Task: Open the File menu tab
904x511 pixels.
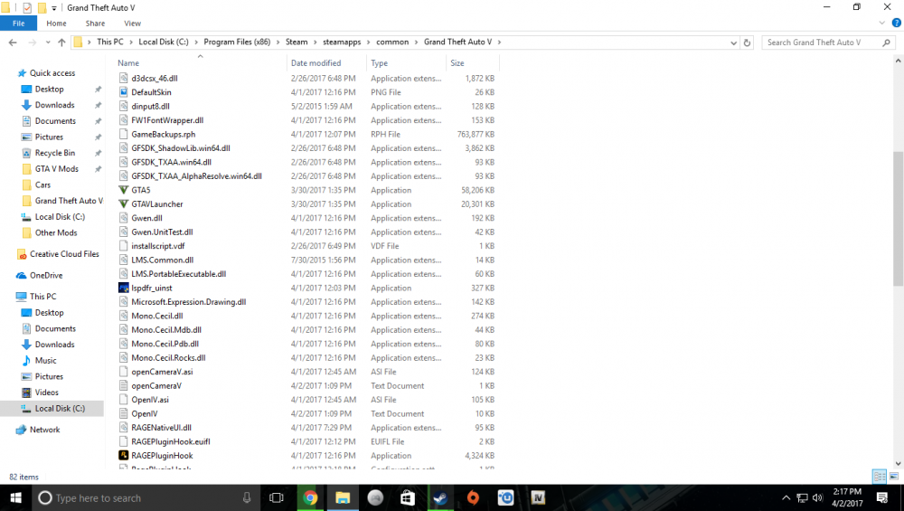Action: pyautogui.click(x=18, y=24)
